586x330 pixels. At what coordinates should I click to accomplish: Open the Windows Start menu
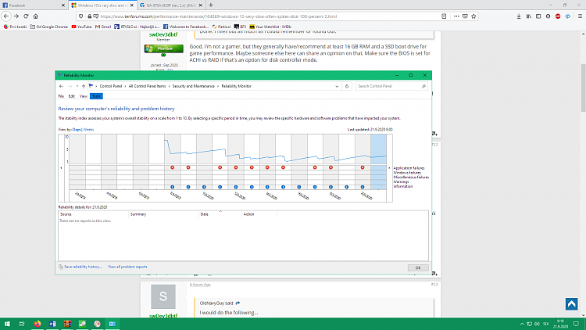[x=8, y=323]
